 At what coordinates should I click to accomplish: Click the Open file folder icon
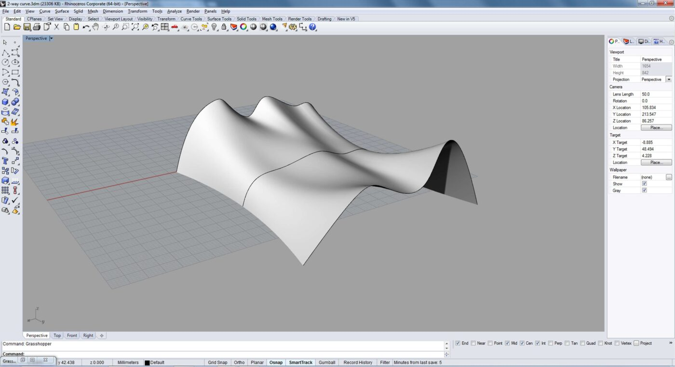coord(17,27)
